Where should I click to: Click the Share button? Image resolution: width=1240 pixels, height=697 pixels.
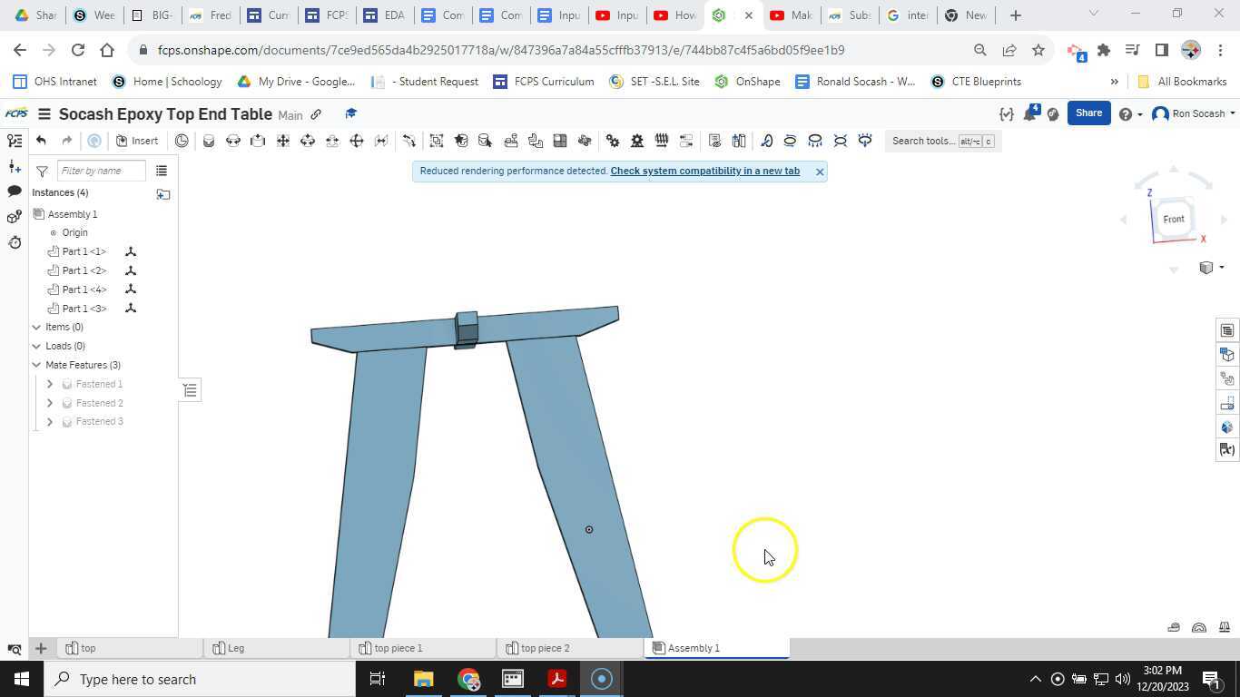click(1088, 113)
